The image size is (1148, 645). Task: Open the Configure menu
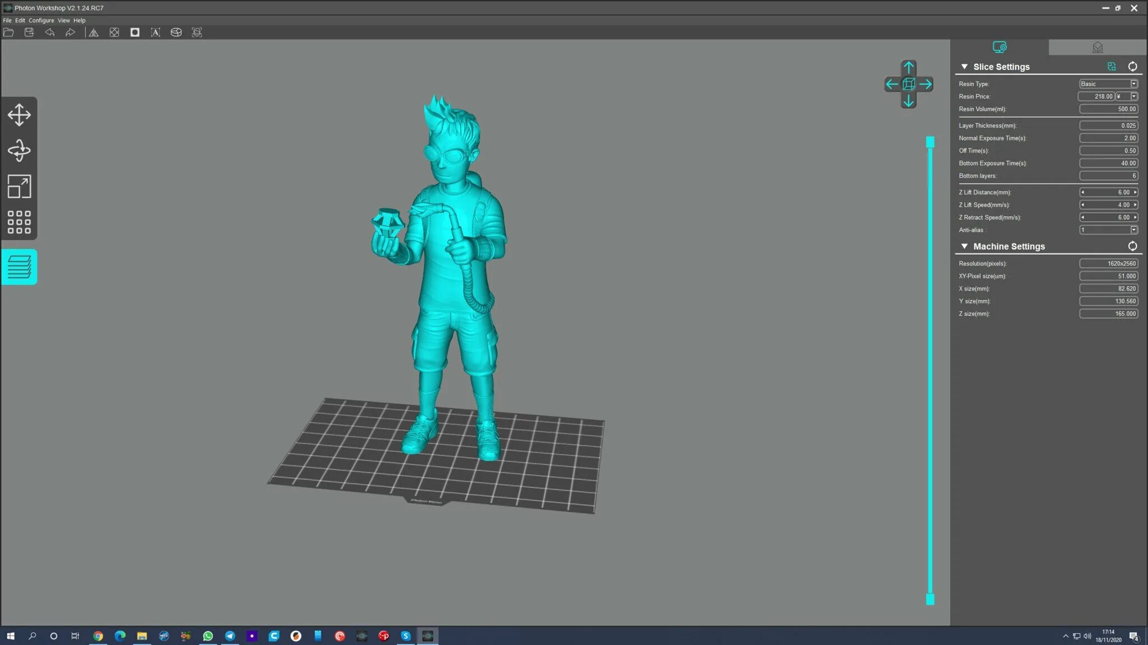click(41, 20)
